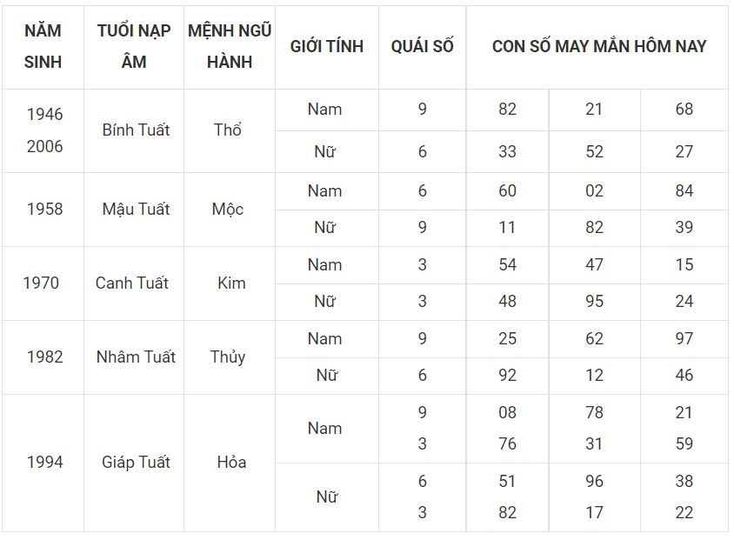734x540 pixels.
Task: Click the Mậu Tuất cell
Action: [x=136, y=210]
